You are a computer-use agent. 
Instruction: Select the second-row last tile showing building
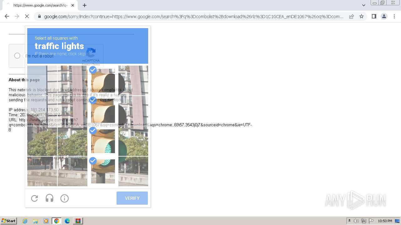tap(133, 111)
